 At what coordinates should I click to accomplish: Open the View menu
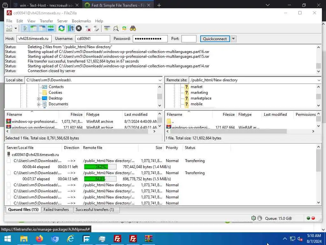[32, 21]
